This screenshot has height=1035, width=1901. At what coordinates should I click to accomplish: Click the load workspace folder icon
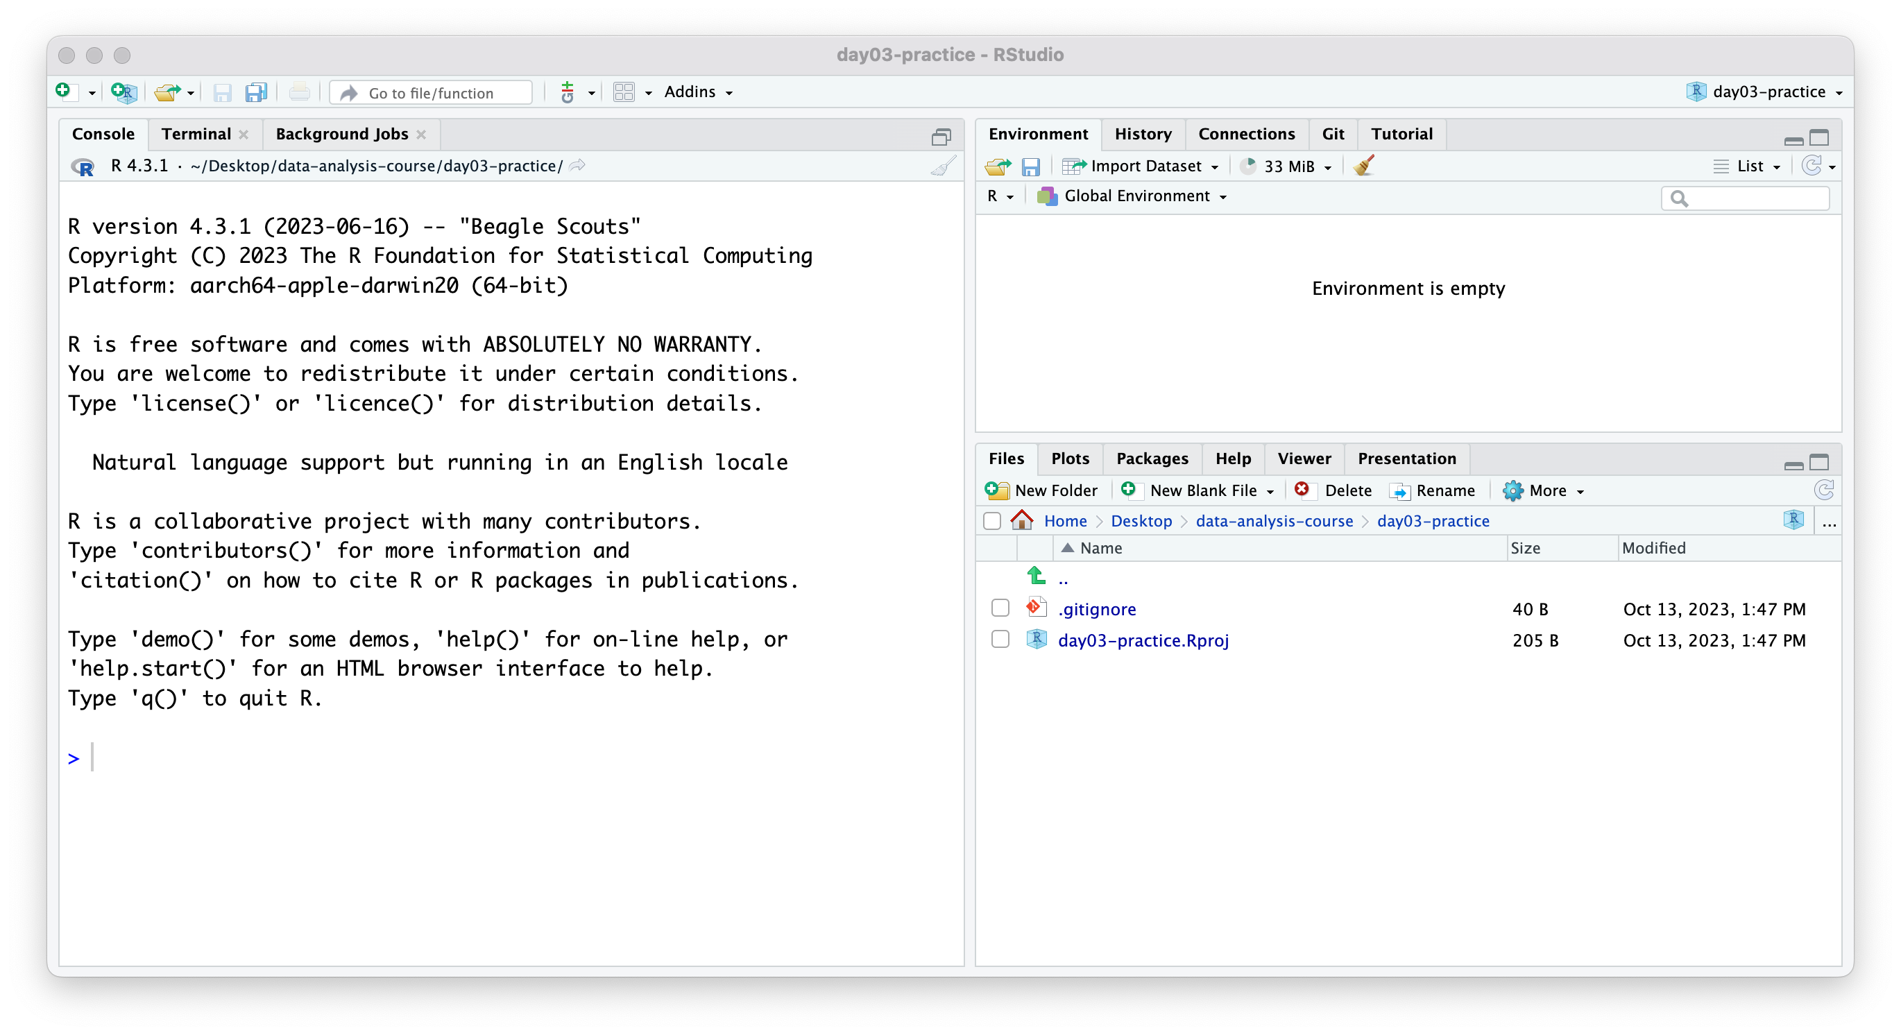click(x=997, y=166)
